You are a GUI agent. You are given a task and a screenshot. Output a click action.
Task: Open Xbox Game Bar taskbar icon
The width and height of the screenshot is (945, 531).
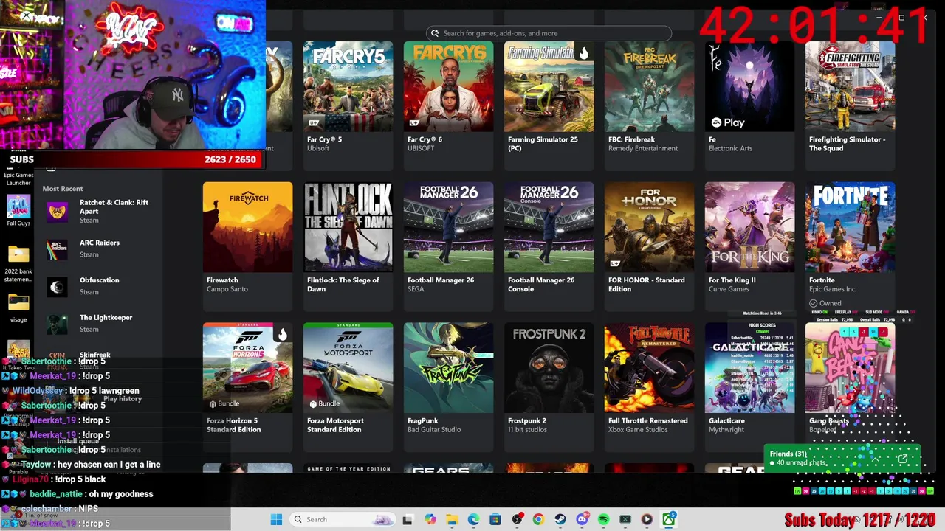coord(625,519)
